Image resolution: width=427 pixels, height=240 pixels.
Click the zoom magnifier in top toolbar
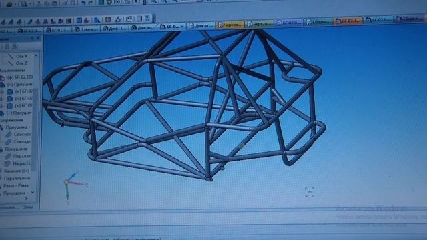pyautogui.click(x=154, y=1)
